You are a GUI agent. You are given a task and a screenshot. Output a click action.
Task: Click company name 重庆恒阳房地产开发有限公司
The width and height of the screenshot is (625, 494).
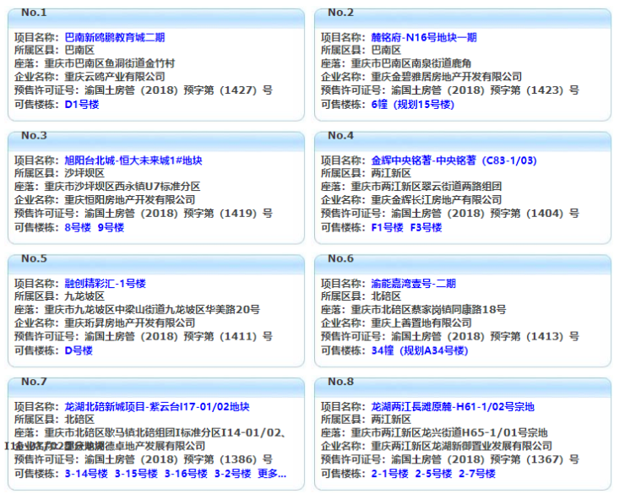click(130, 199)
